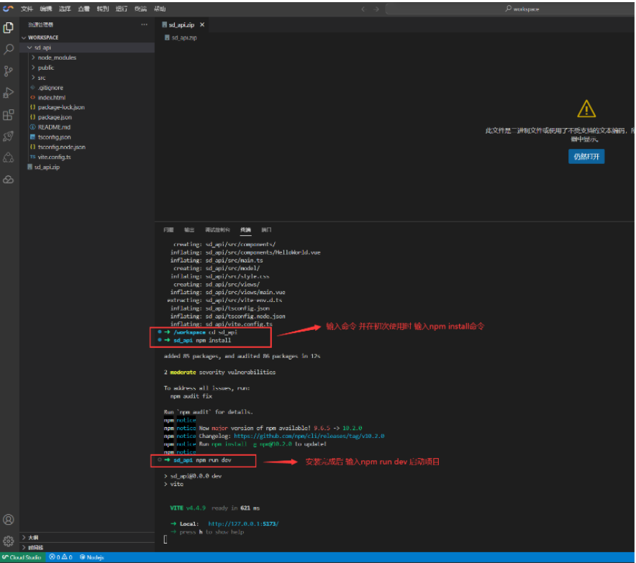
Task: Open the Run and Debug view
Action: (x=9, y=93)
